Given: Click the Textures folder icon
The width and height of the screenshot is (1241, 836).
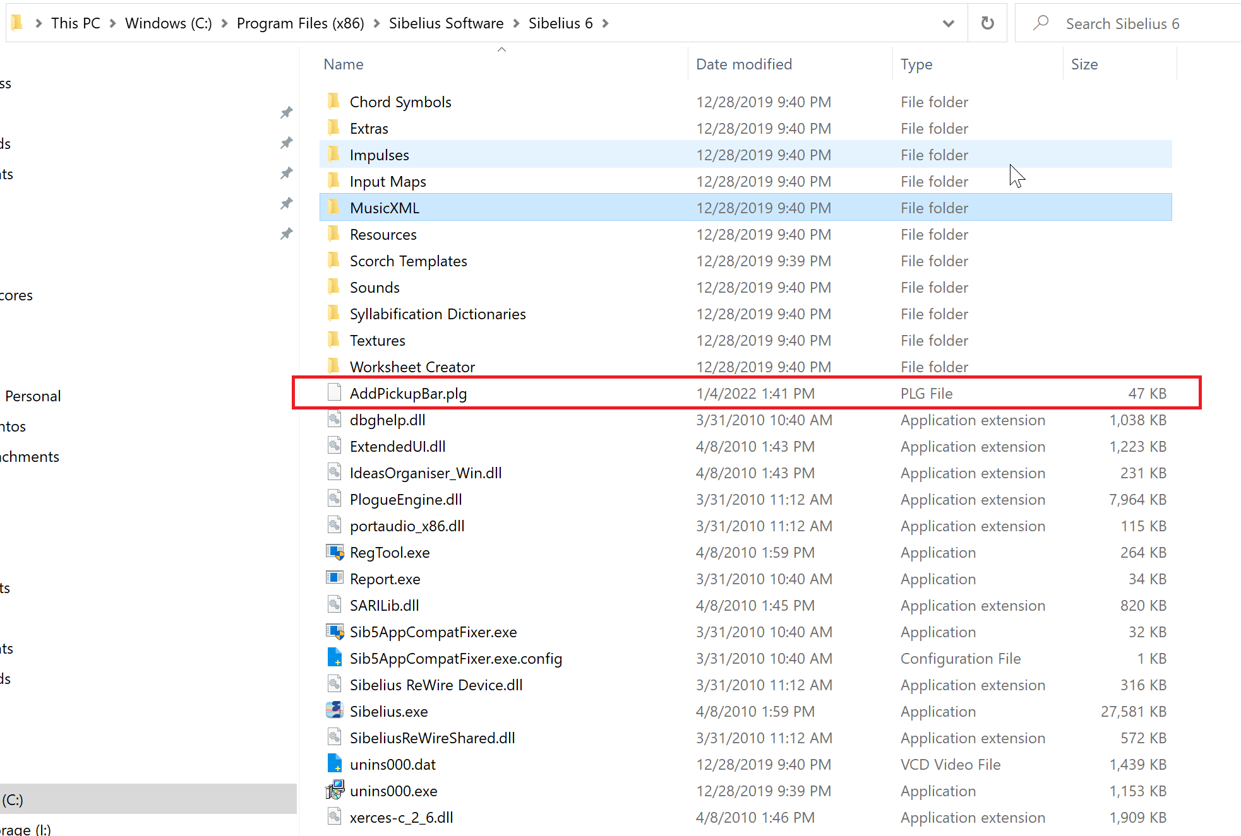Looking at the screenshot, I should [334, 339].
